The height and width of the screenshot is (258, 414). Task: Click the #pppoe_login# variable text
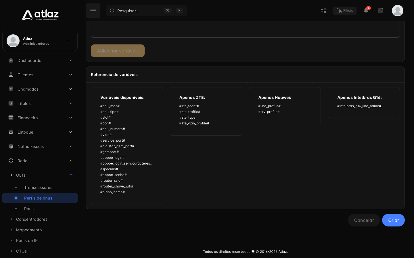112,158
